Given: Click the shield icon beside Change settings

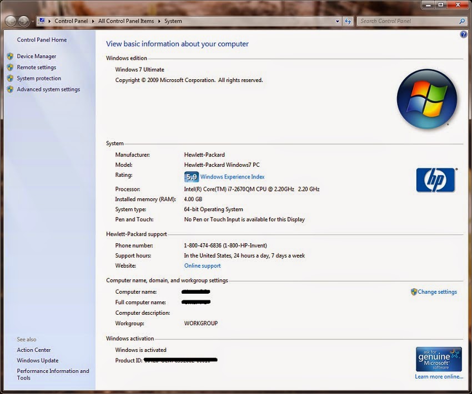Looking at the screenshot, I should (x=413, y=291).
